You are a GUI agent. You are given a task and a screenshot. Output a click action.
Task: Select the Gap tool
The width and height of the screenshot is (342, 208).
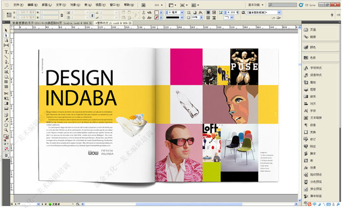tap(6, 45)
